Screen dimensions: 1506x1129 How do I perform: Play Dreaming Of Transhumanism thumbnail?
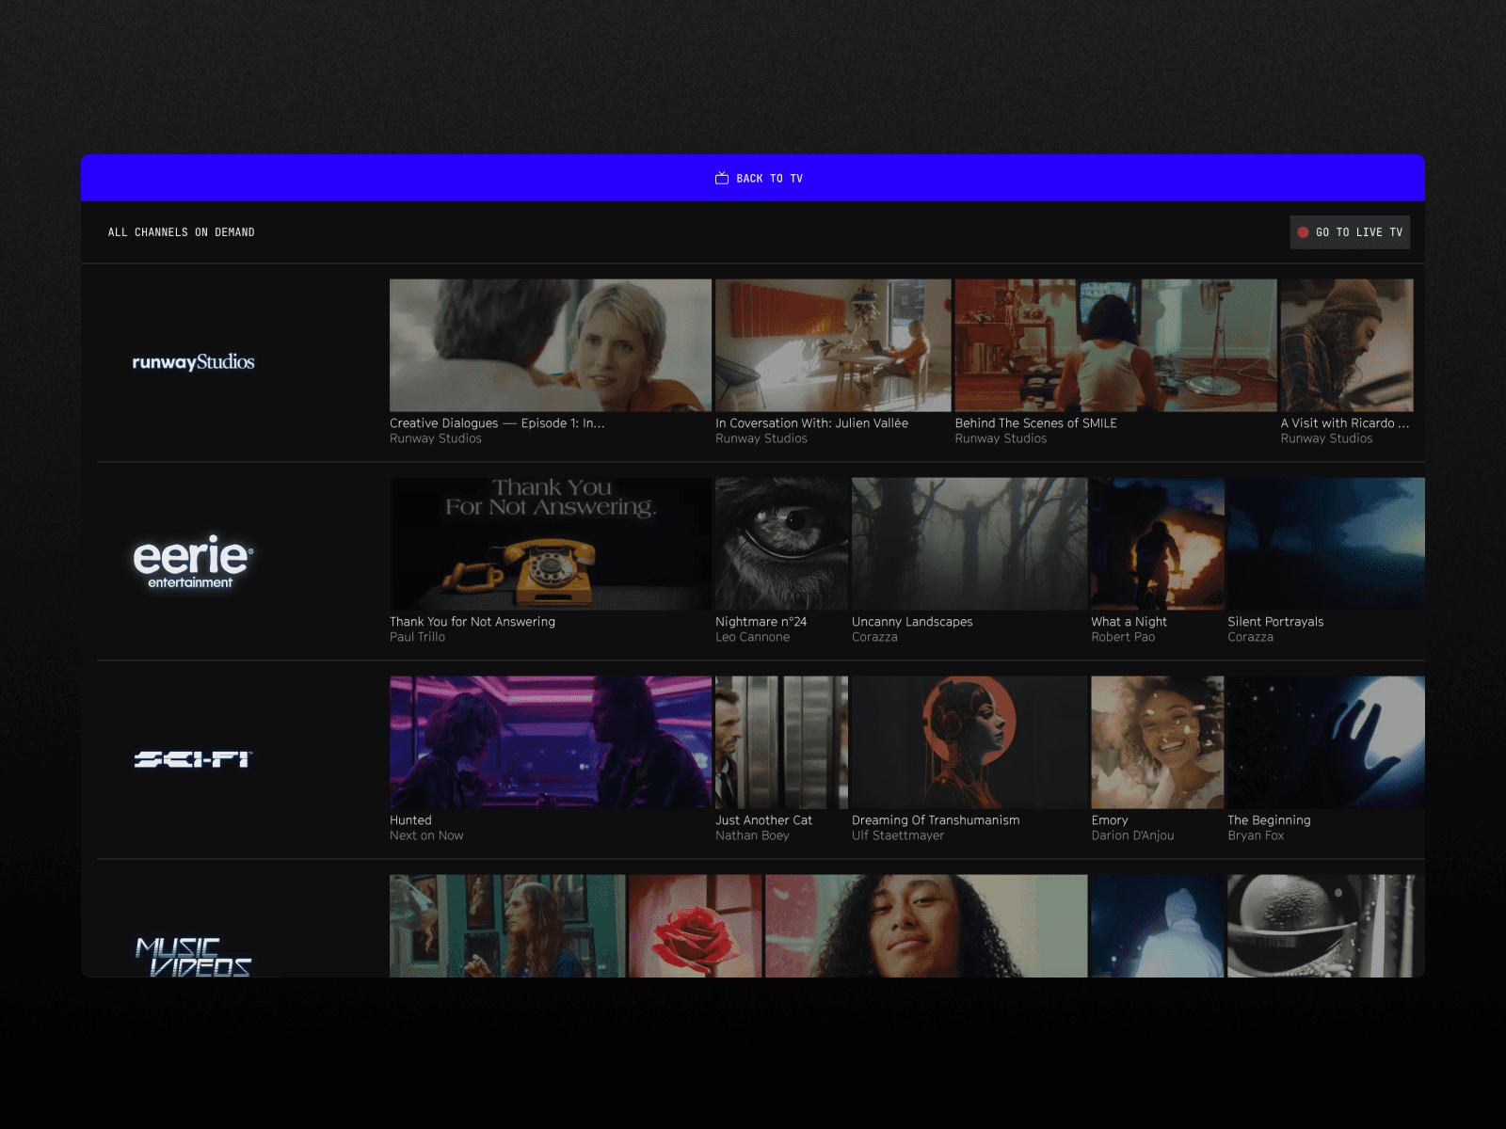pyautogui.click(x=969, y=742)
